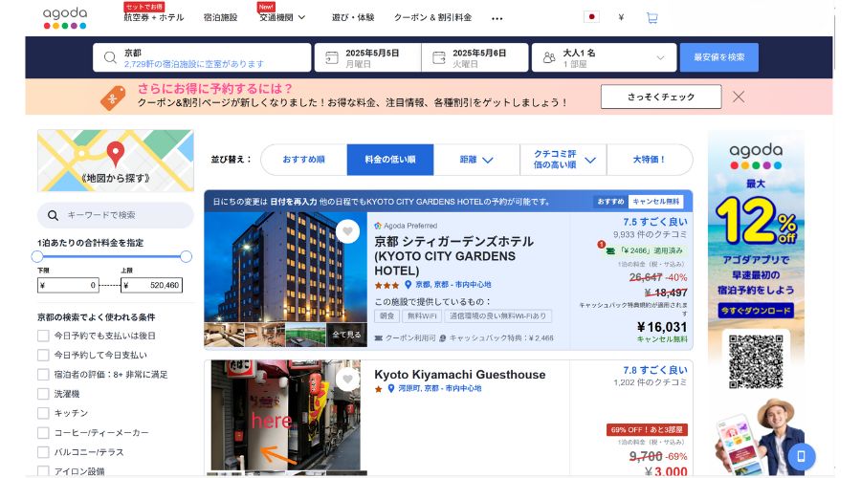Click check-out date 2025年5月6日 field
861x478 pixels.
click(x=475, y=57)
